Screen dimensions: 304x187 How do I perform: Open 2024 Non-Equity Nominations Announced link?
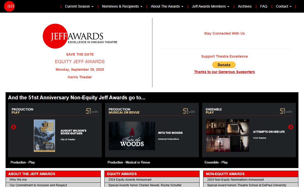click(235, 180)
